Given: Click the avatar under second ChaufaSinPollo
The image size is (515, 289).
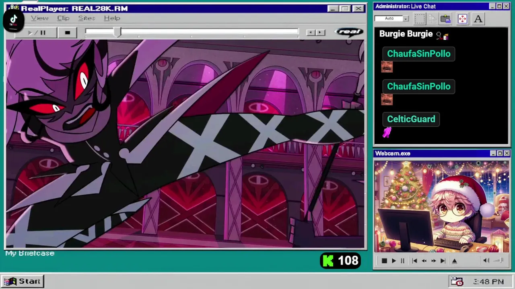Looking at the screenshot, I should 387,99.
